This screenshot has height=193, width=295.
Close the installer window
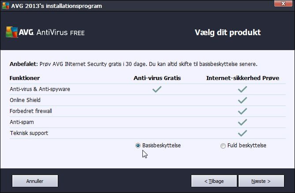coord(283,4)
